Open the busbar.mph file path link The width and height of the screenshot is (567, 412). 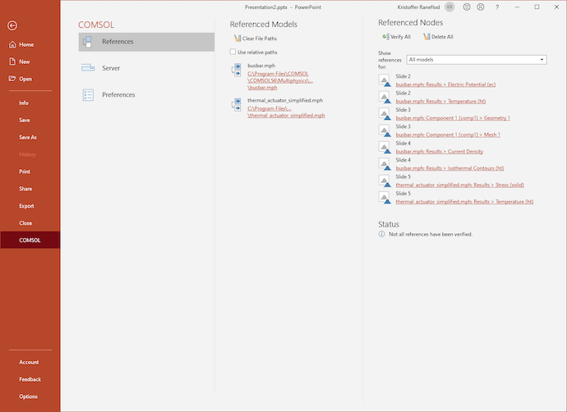[280, 80]
